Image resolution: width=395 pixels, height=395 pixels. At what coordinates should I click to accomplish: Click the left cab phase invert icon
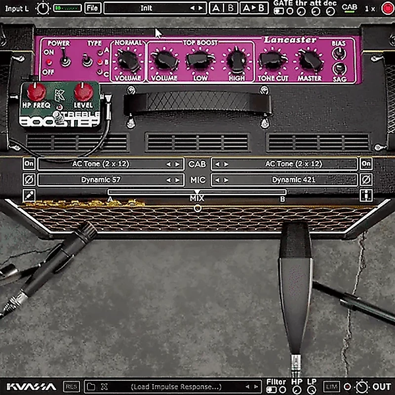(30, 180)
